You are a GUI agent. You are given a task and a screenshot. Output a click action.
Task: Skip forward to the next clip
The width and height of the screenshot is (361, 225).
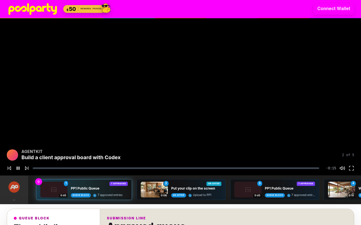point(27,168)
